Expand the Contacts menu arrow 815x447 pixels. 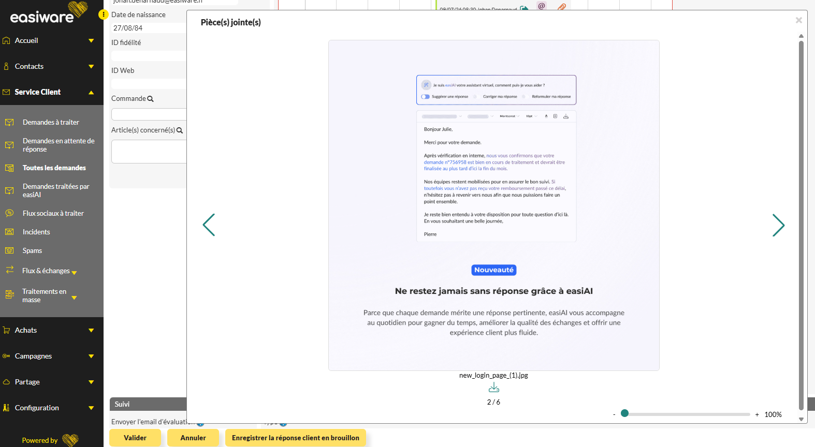click(91, 66)
